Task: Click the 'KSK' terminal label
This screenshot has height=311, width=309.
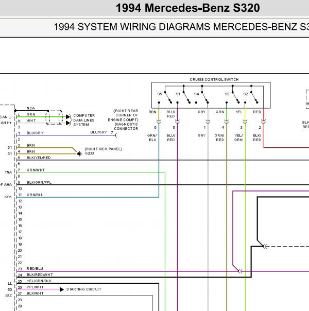Action: [x=8, y=197]
